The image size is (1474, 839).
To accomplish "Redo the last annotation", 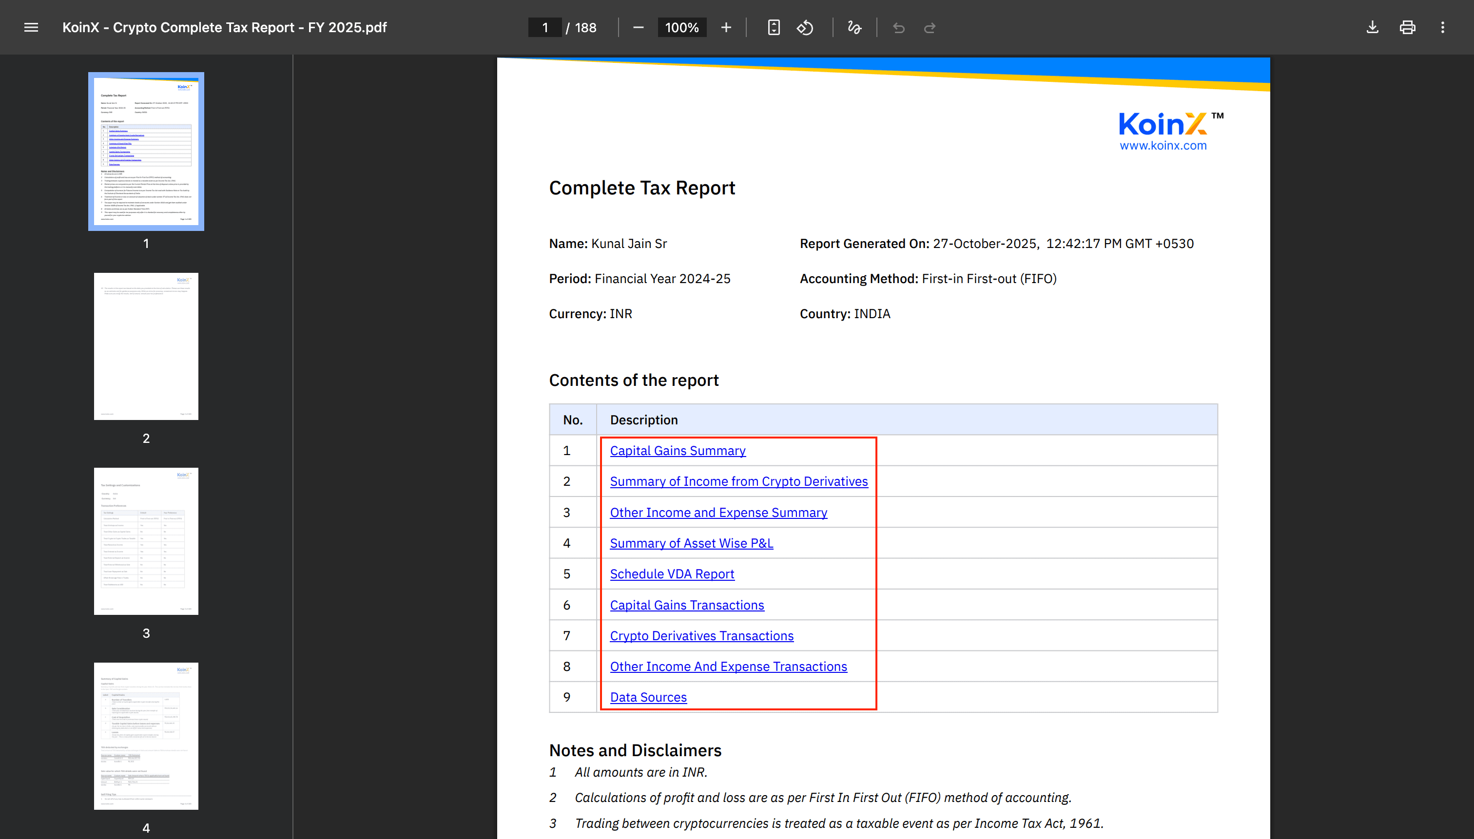I will click(929, 27).
